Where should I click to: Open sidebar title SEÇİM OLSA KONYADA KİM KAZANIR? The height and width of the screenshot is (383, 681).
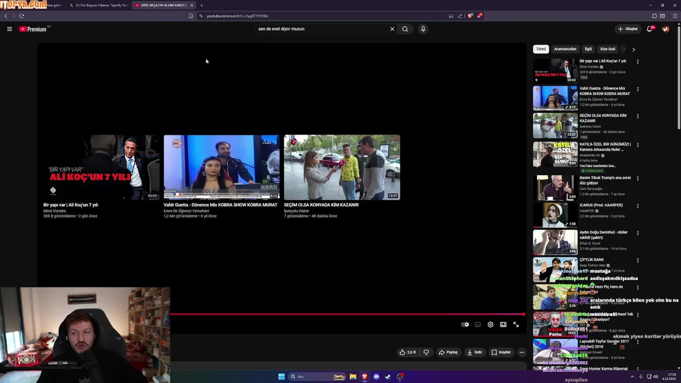603,118
